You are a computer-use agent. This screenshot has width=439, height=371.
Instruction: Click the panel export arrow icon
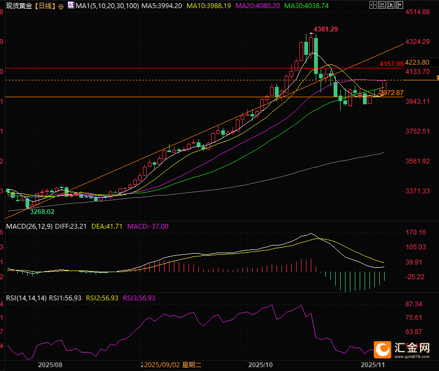(399, 5)
